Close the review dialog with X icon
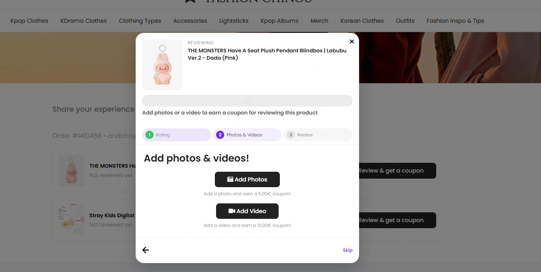This screenshot has height=272, width=541. [352, 41]
